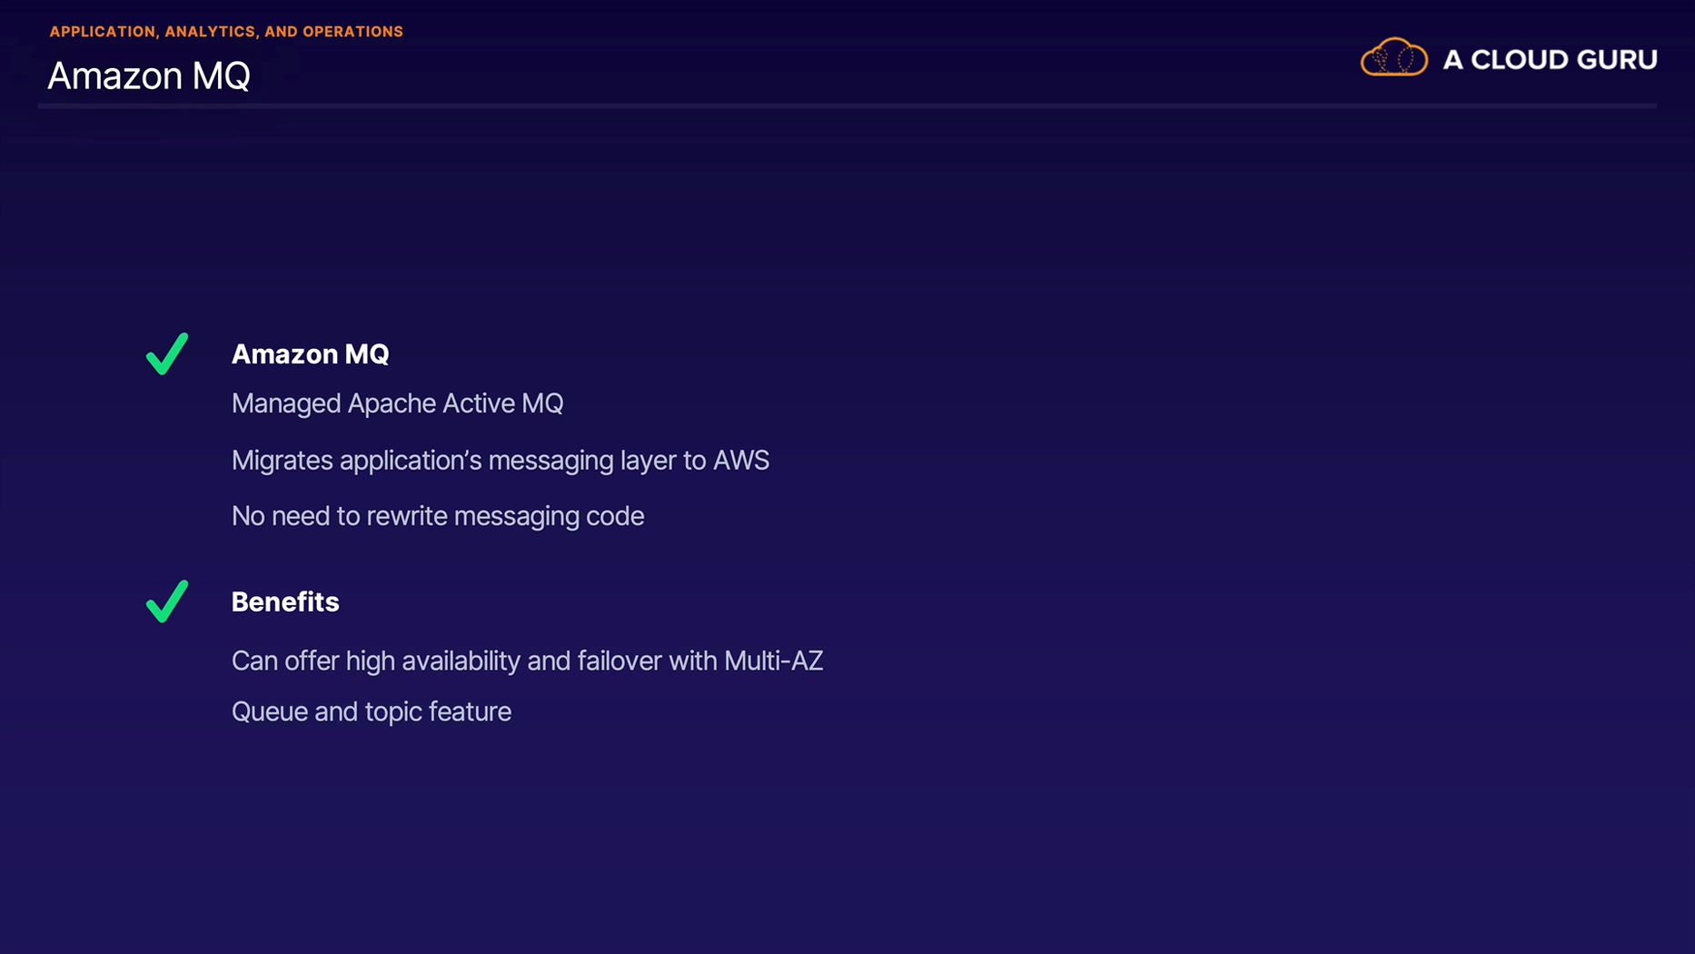Select the "Queue and topic feature" text
The image size is (1695, 954).
tap(372, 711)
